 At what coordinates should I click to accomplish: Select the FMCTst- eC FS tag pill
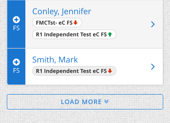click(x=57, y=23)
